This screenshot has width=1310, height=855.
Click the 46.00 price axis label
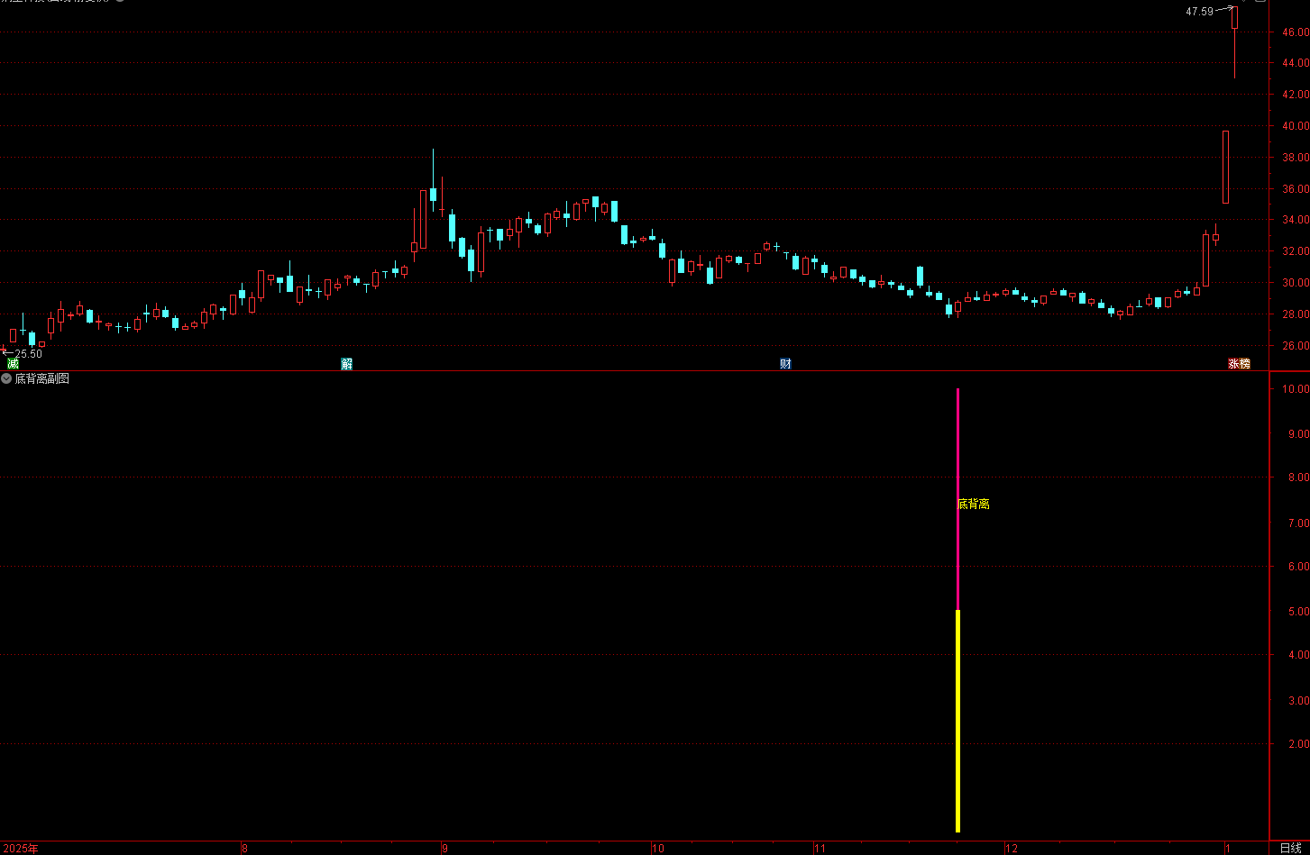1296,32
